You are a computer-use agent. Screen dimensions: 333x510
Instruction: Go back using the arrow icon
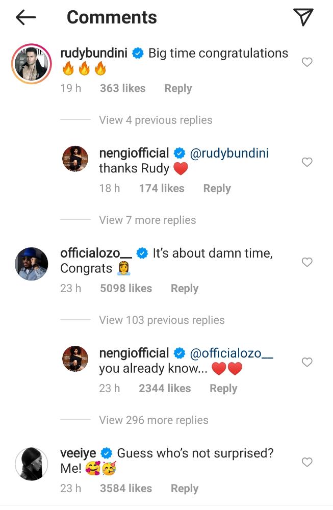click(x=26, y=18)
